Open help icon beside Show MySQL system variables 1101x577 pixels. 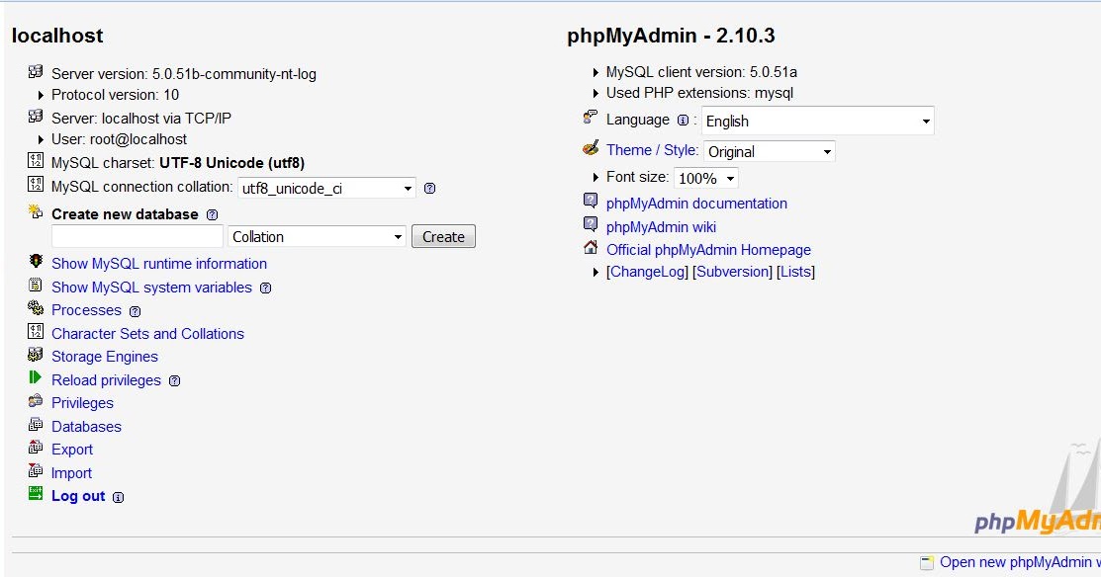[x=265, y=288]
